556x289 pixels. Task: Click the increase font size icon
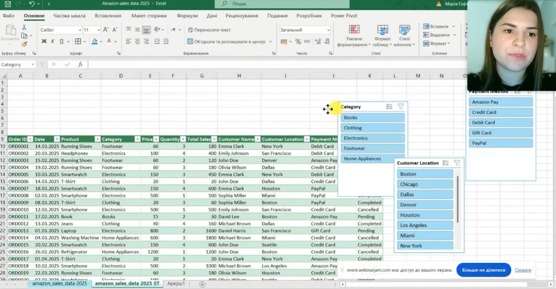pos(106,30)
